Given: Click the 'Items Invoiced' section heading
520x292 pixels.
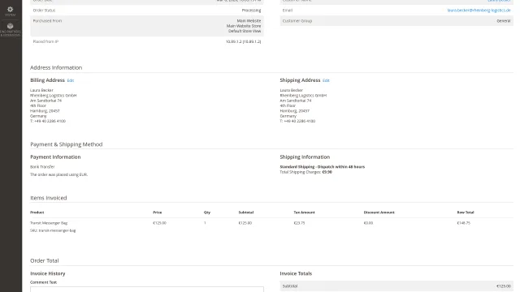Looking at the screenshot, I should pyautogui.click(x=49, y=198).
